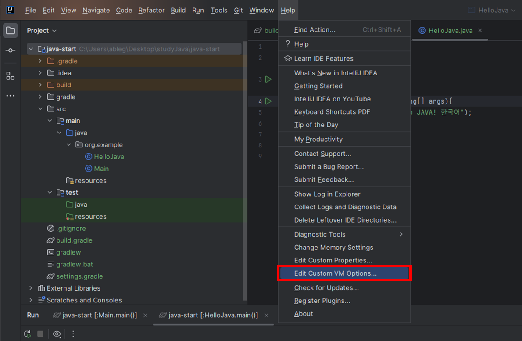The height and width of the screenshot is (341, 522).
Task: Open HelloJava run configuration dropdown
Action: coord(492,11)
